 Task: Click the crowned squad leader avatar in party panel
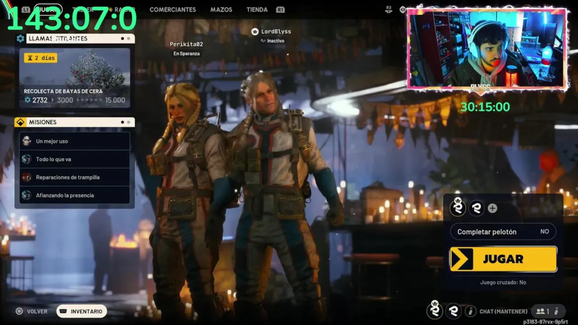point(458,208)
